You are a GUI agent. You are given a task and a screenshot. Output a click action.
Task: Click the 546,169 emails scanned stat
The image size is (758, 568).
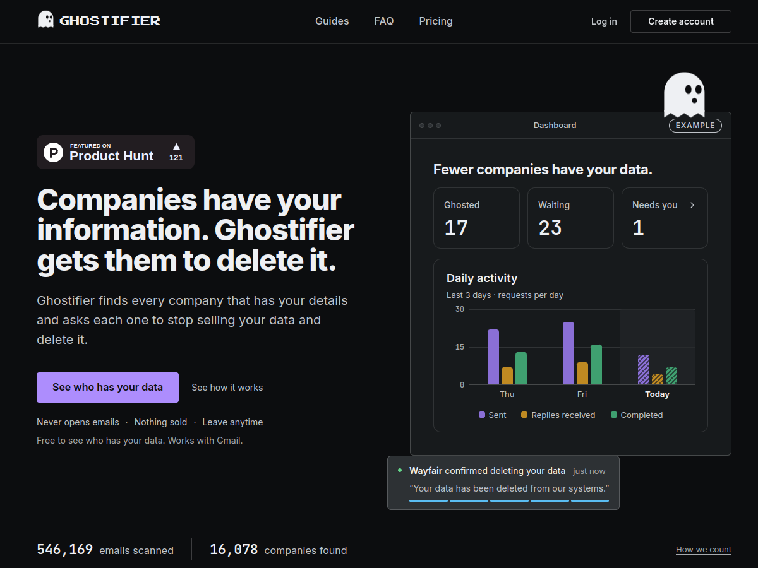point(105,550)
